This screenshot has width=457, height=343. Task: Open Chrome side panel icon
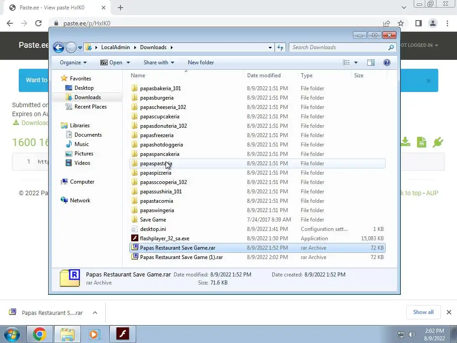[419, 23]
